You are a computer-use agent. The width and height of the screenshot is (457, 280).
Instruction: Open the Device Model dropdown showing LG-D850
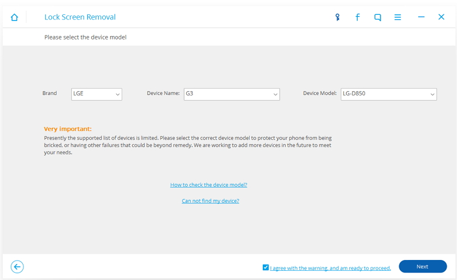point(388,94)
